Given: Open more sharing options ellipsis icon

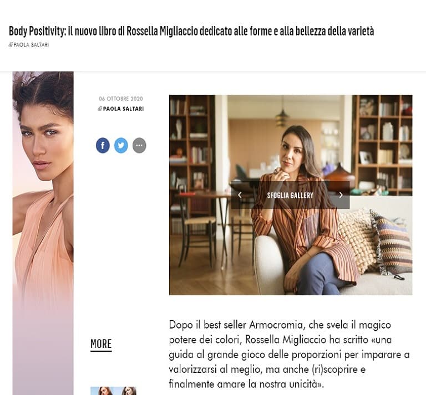Looking at the screenshot, I should pyautogui.click(x=139, y=145).
